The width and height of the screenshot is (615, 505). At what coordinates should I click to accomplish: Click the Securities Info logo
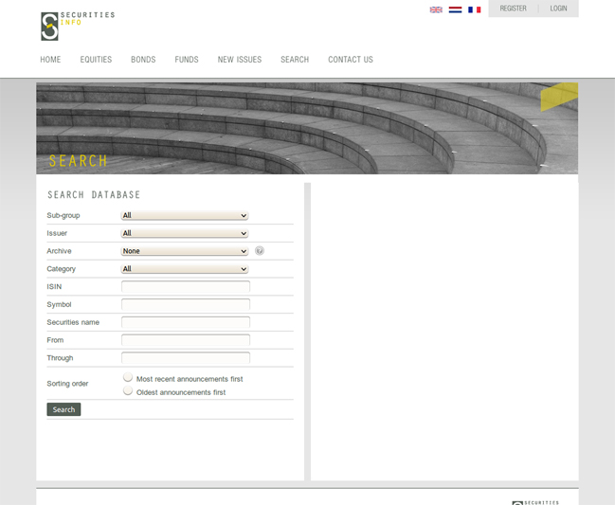[x=78, y=26]
